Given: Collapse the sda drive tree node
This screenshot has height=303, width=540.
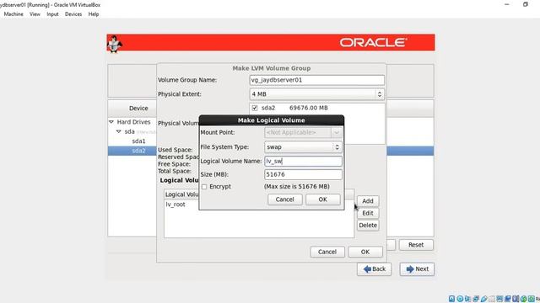Looking at the screenshot, I should pos(118,131).
